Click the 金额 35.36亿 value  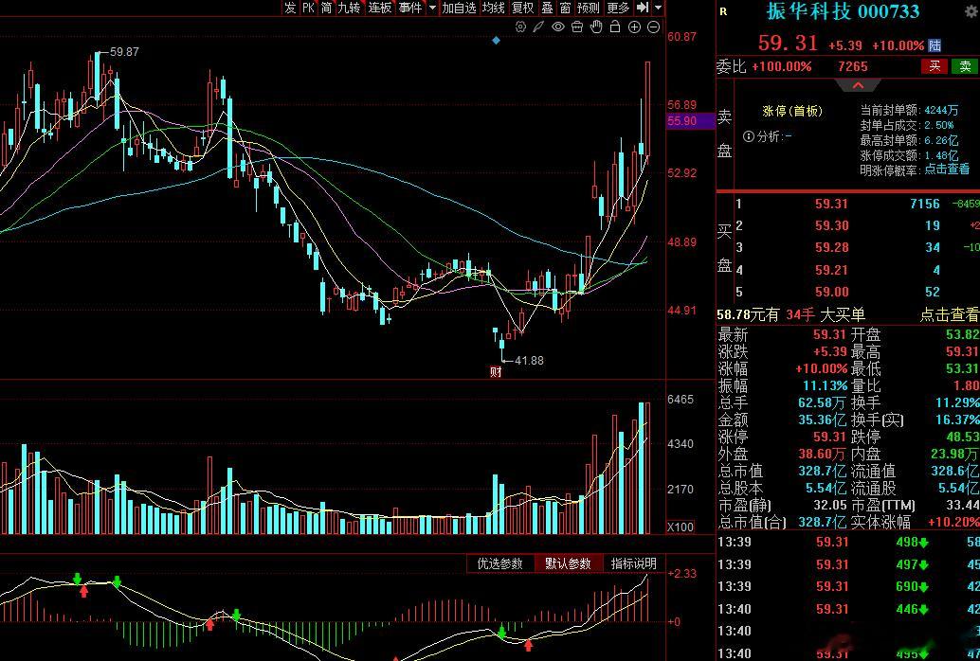pyautogui.click(x=823, y=420)
